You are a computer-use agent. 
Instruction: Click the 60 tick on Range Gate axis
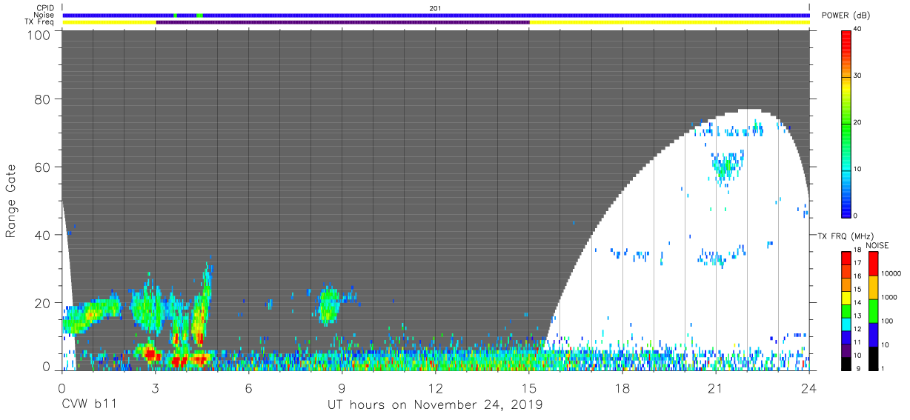click(43, 167)
